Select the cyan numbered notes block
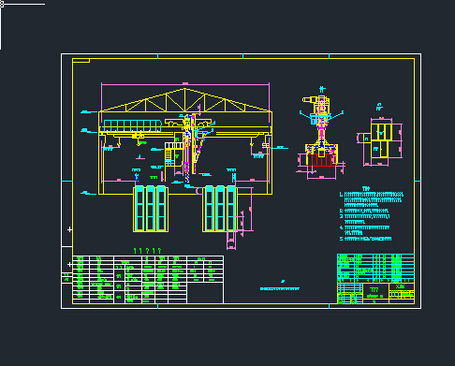 tap(372, 216)
